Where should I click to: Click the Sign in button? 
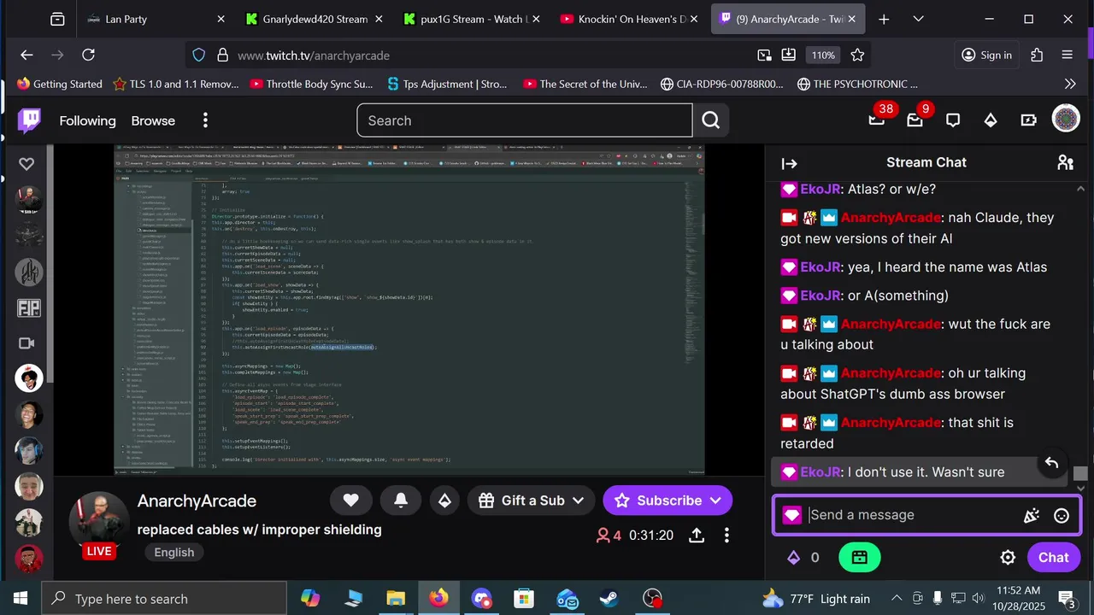986,55
